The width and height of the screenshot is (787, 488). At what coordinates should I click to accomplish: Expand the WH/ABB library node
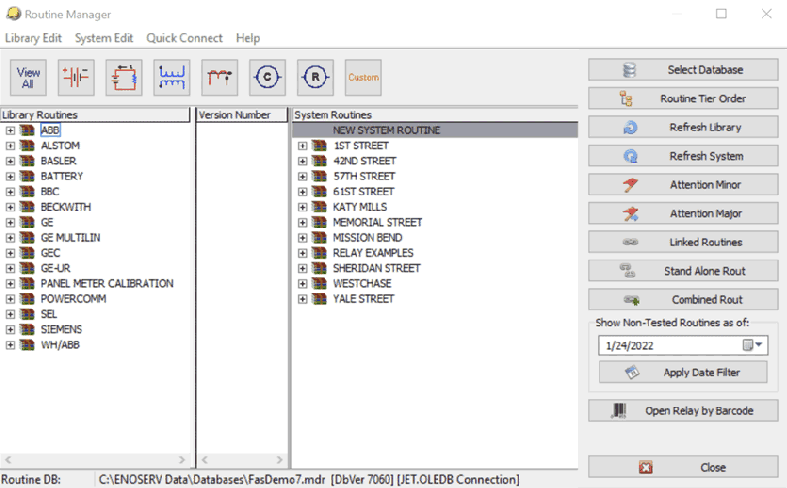(10, 345)
